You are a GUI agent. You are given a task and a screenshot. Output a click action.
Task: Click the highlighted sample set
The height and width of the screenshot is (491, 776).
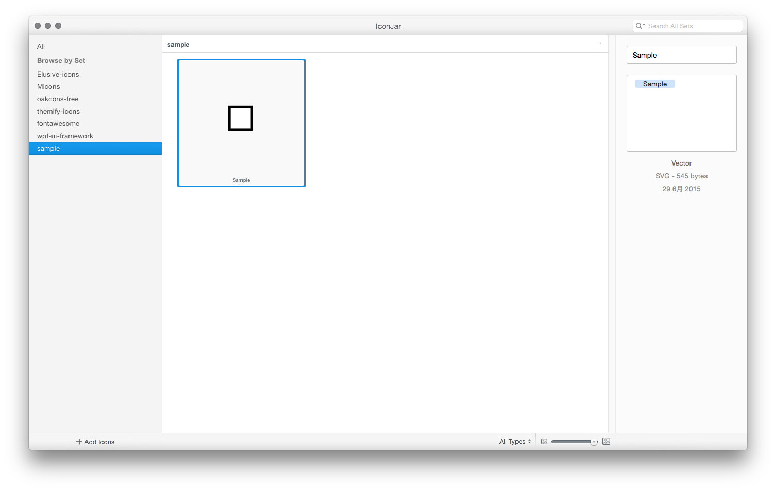pyautogui.click(x=48, y=149)
